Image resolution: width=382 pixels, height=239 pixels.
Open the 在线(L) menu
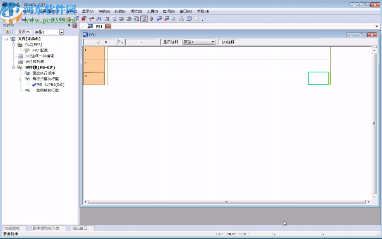(120, 11)
